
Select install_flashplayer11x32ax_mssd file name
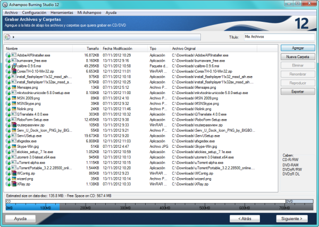coord(44,82)
